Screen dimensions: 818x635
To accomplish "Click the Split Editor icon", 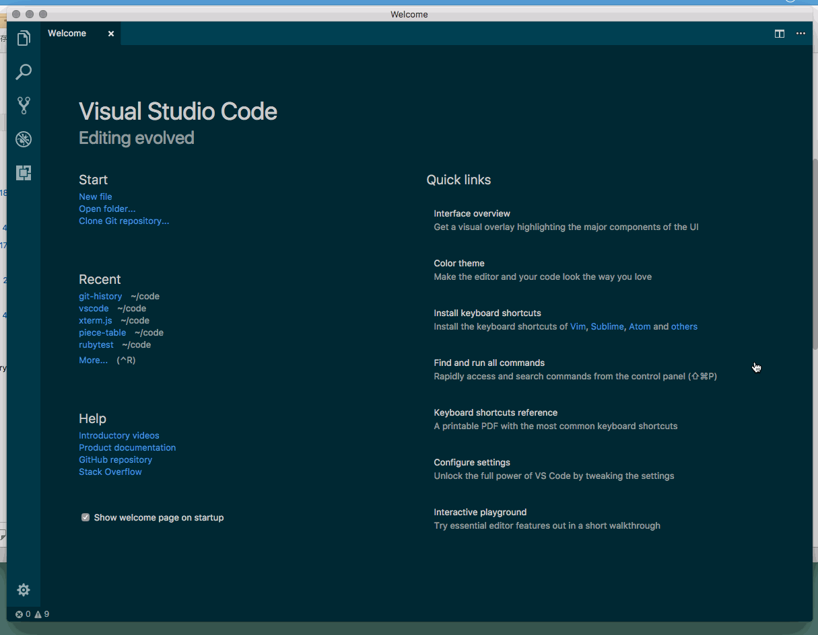I will pos(779,33).
